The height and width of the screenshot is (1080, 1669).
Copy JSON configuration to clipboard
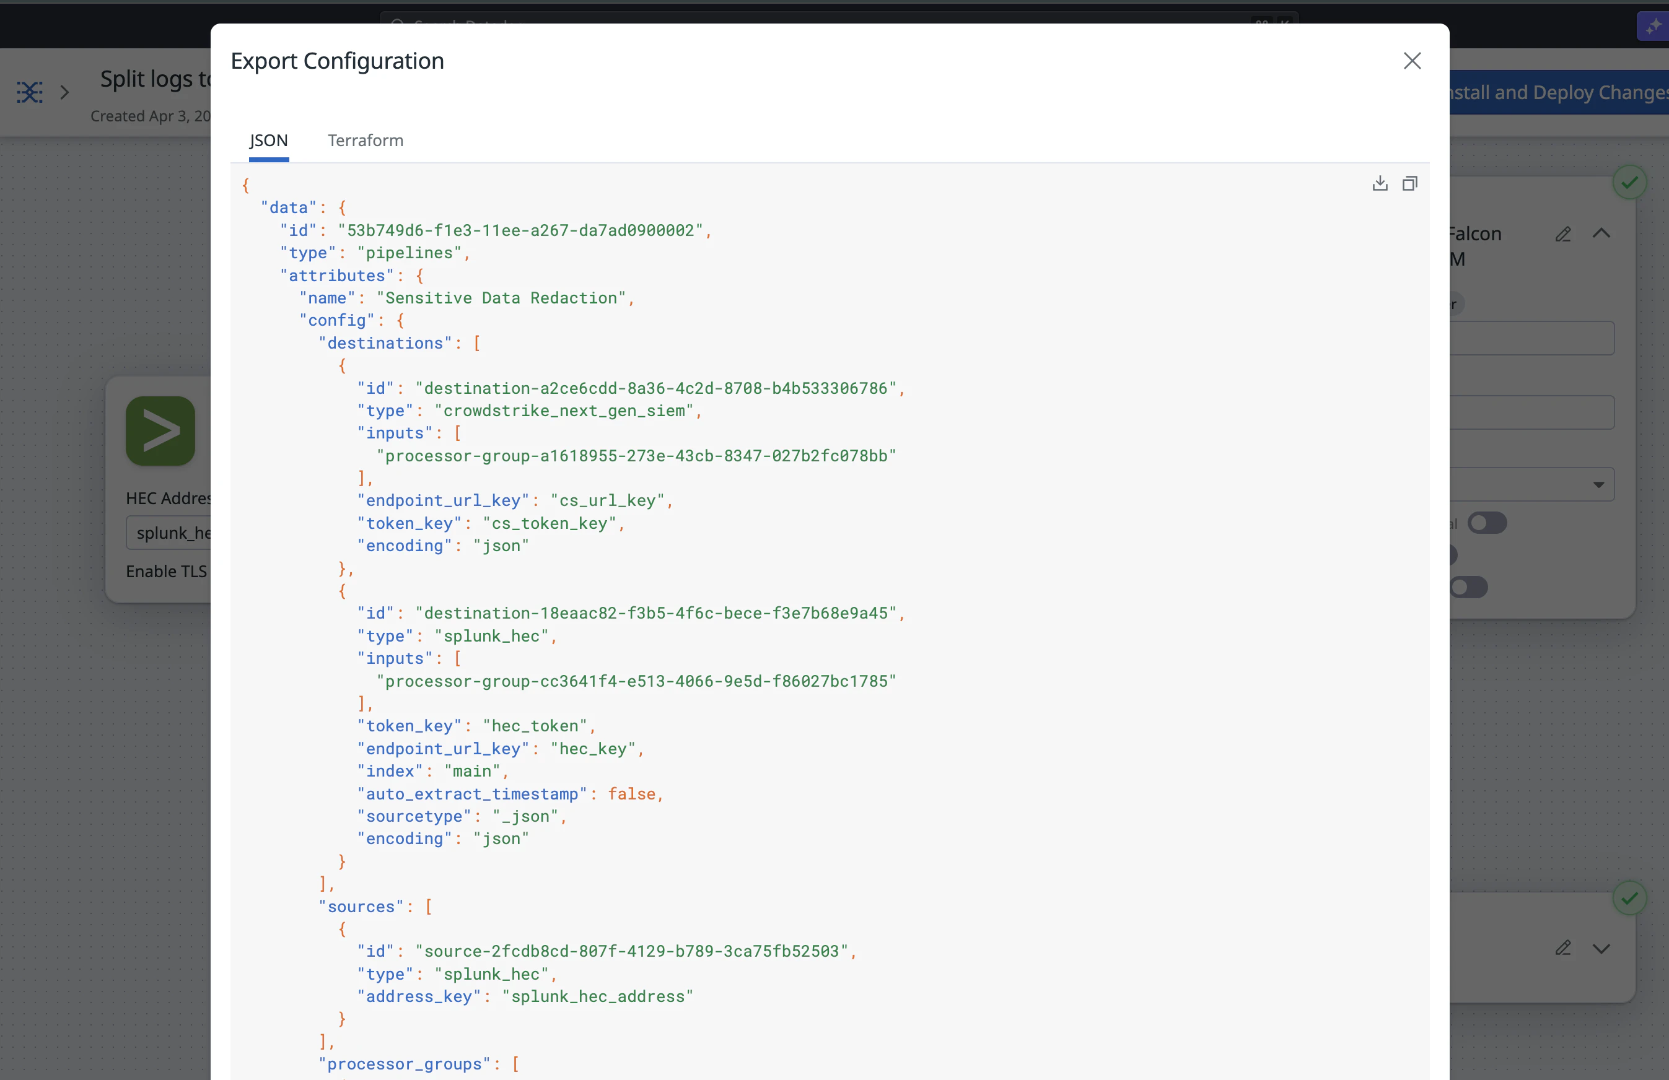point(1409,184)
